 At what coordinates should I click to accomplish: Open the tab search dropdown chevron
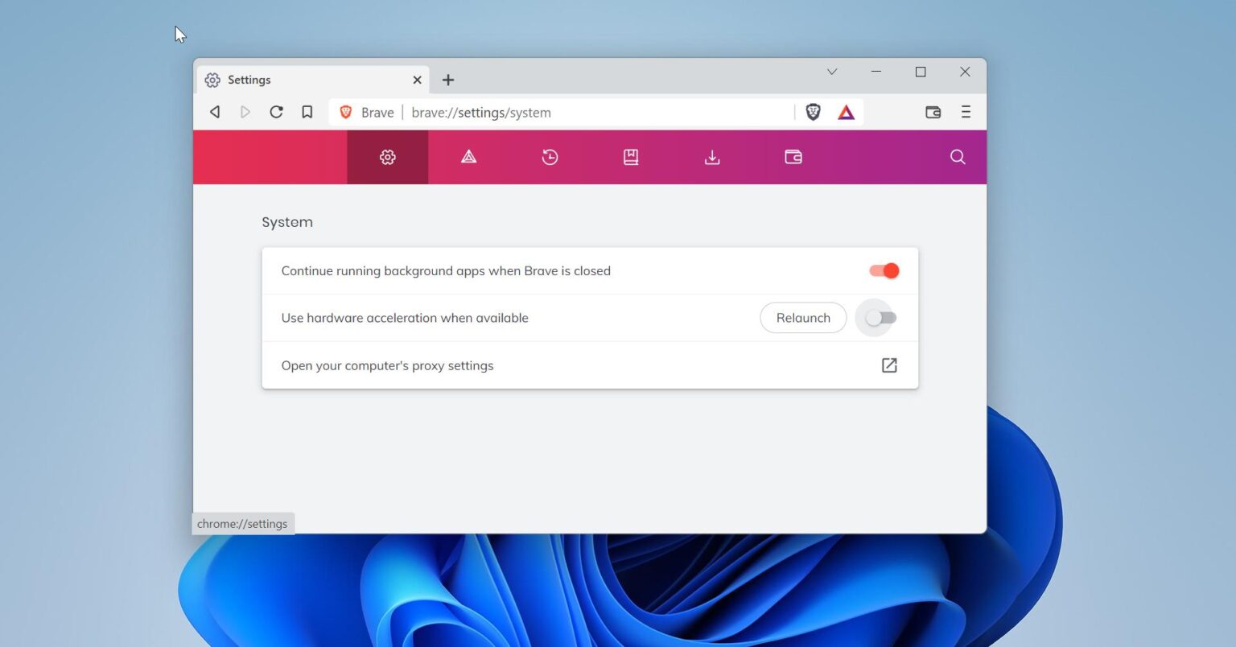pos(832,72)
